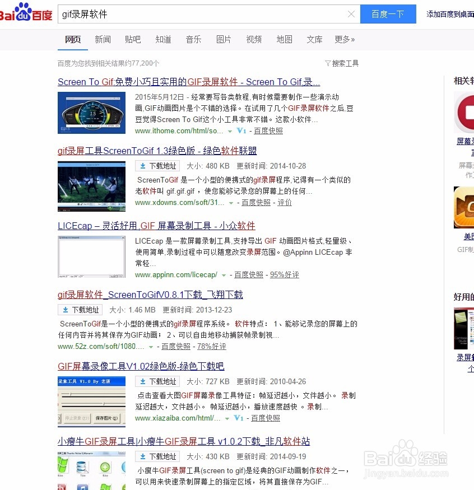Expand dropdown arrow next to www.52z.com URL
Viewport: 474px width, 490px height.
[151, 347]
